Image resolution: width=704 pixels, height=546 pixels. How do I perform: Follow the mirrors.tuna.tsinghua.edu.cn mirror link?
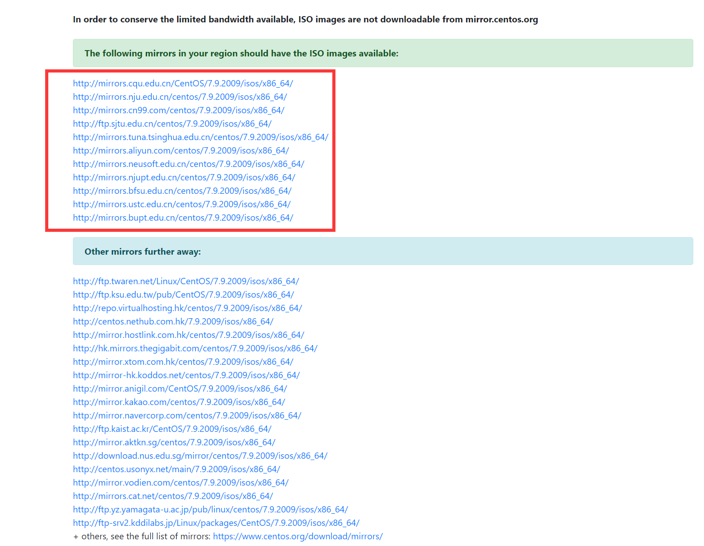click(201, 137)
